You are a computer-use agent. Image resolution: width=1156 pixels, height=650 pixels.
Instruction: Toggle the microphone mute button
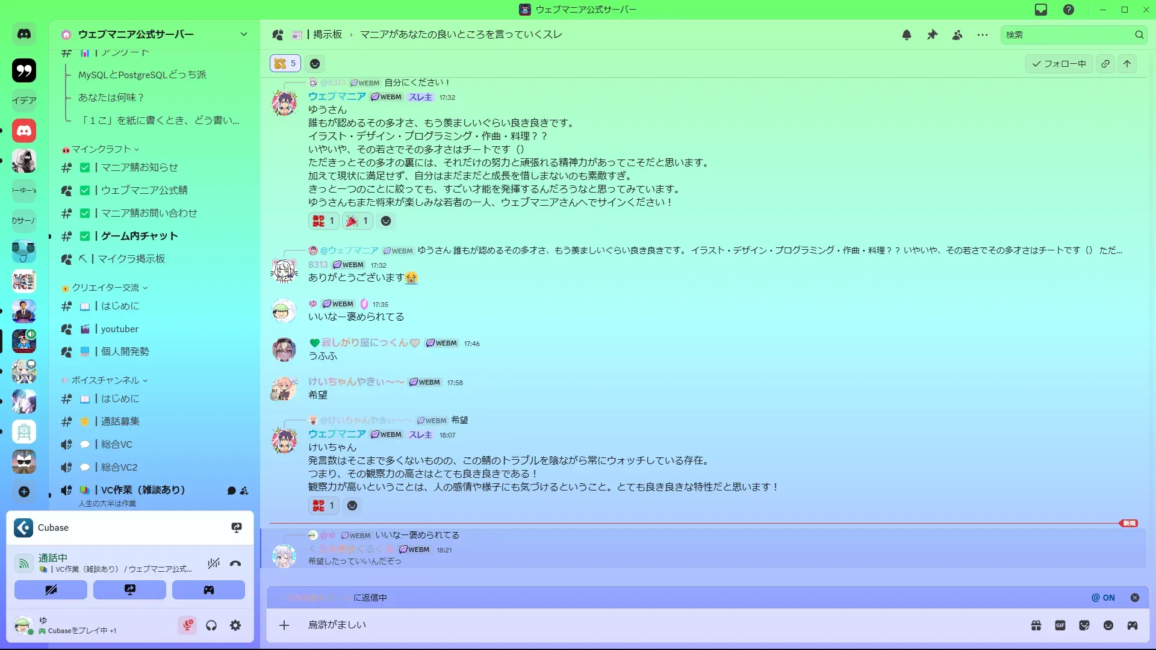click(187, 625)
